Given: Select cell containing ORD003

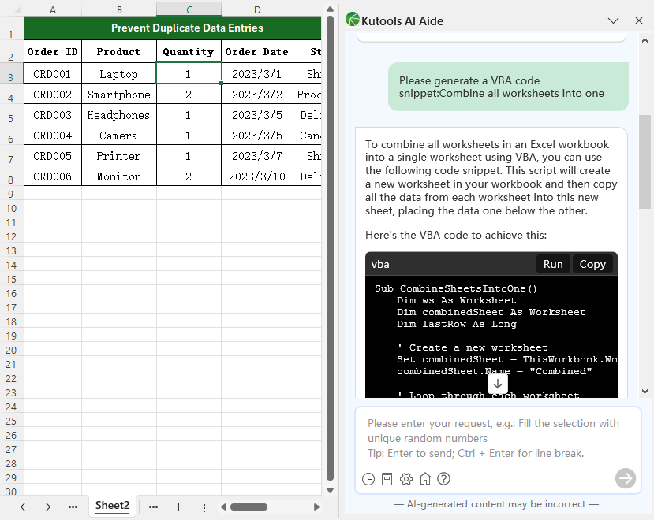Looking at the screenshot, I should (53, 115).
